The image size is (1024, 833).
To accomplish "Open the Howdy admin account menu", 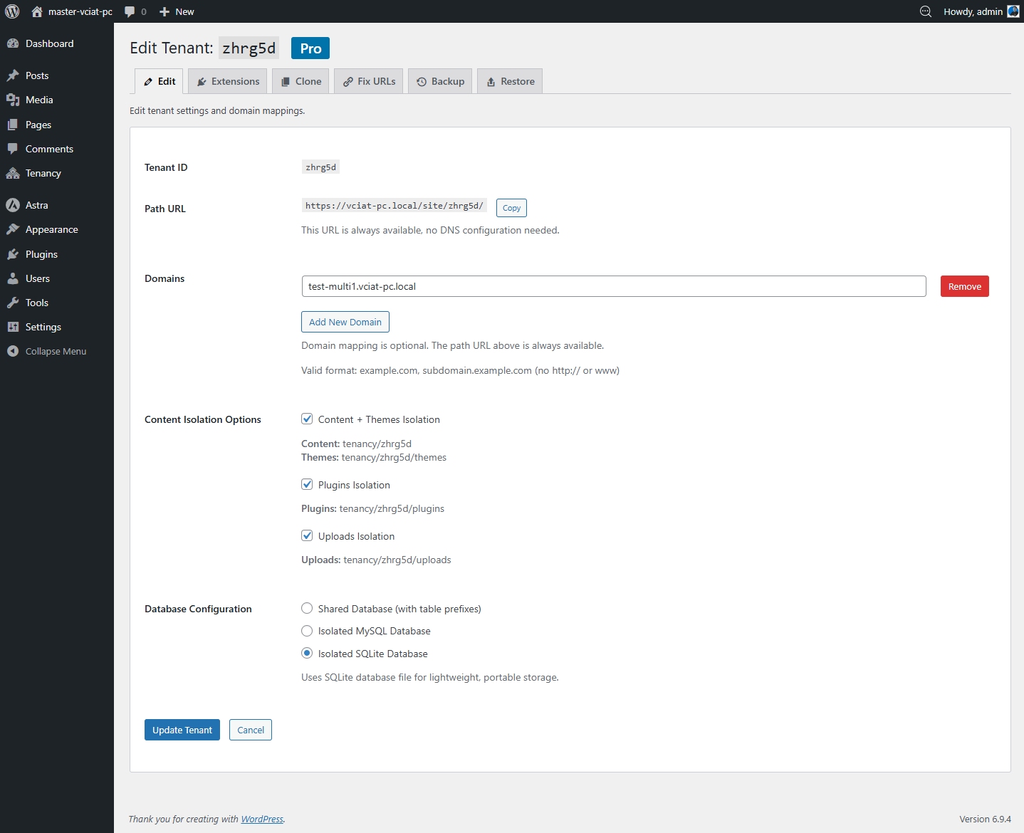I will 974,11.
